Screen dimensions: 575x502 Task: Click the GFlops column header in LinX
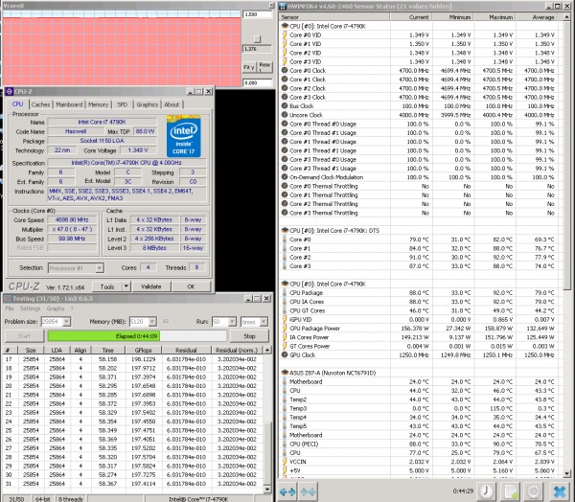[143, 350]
